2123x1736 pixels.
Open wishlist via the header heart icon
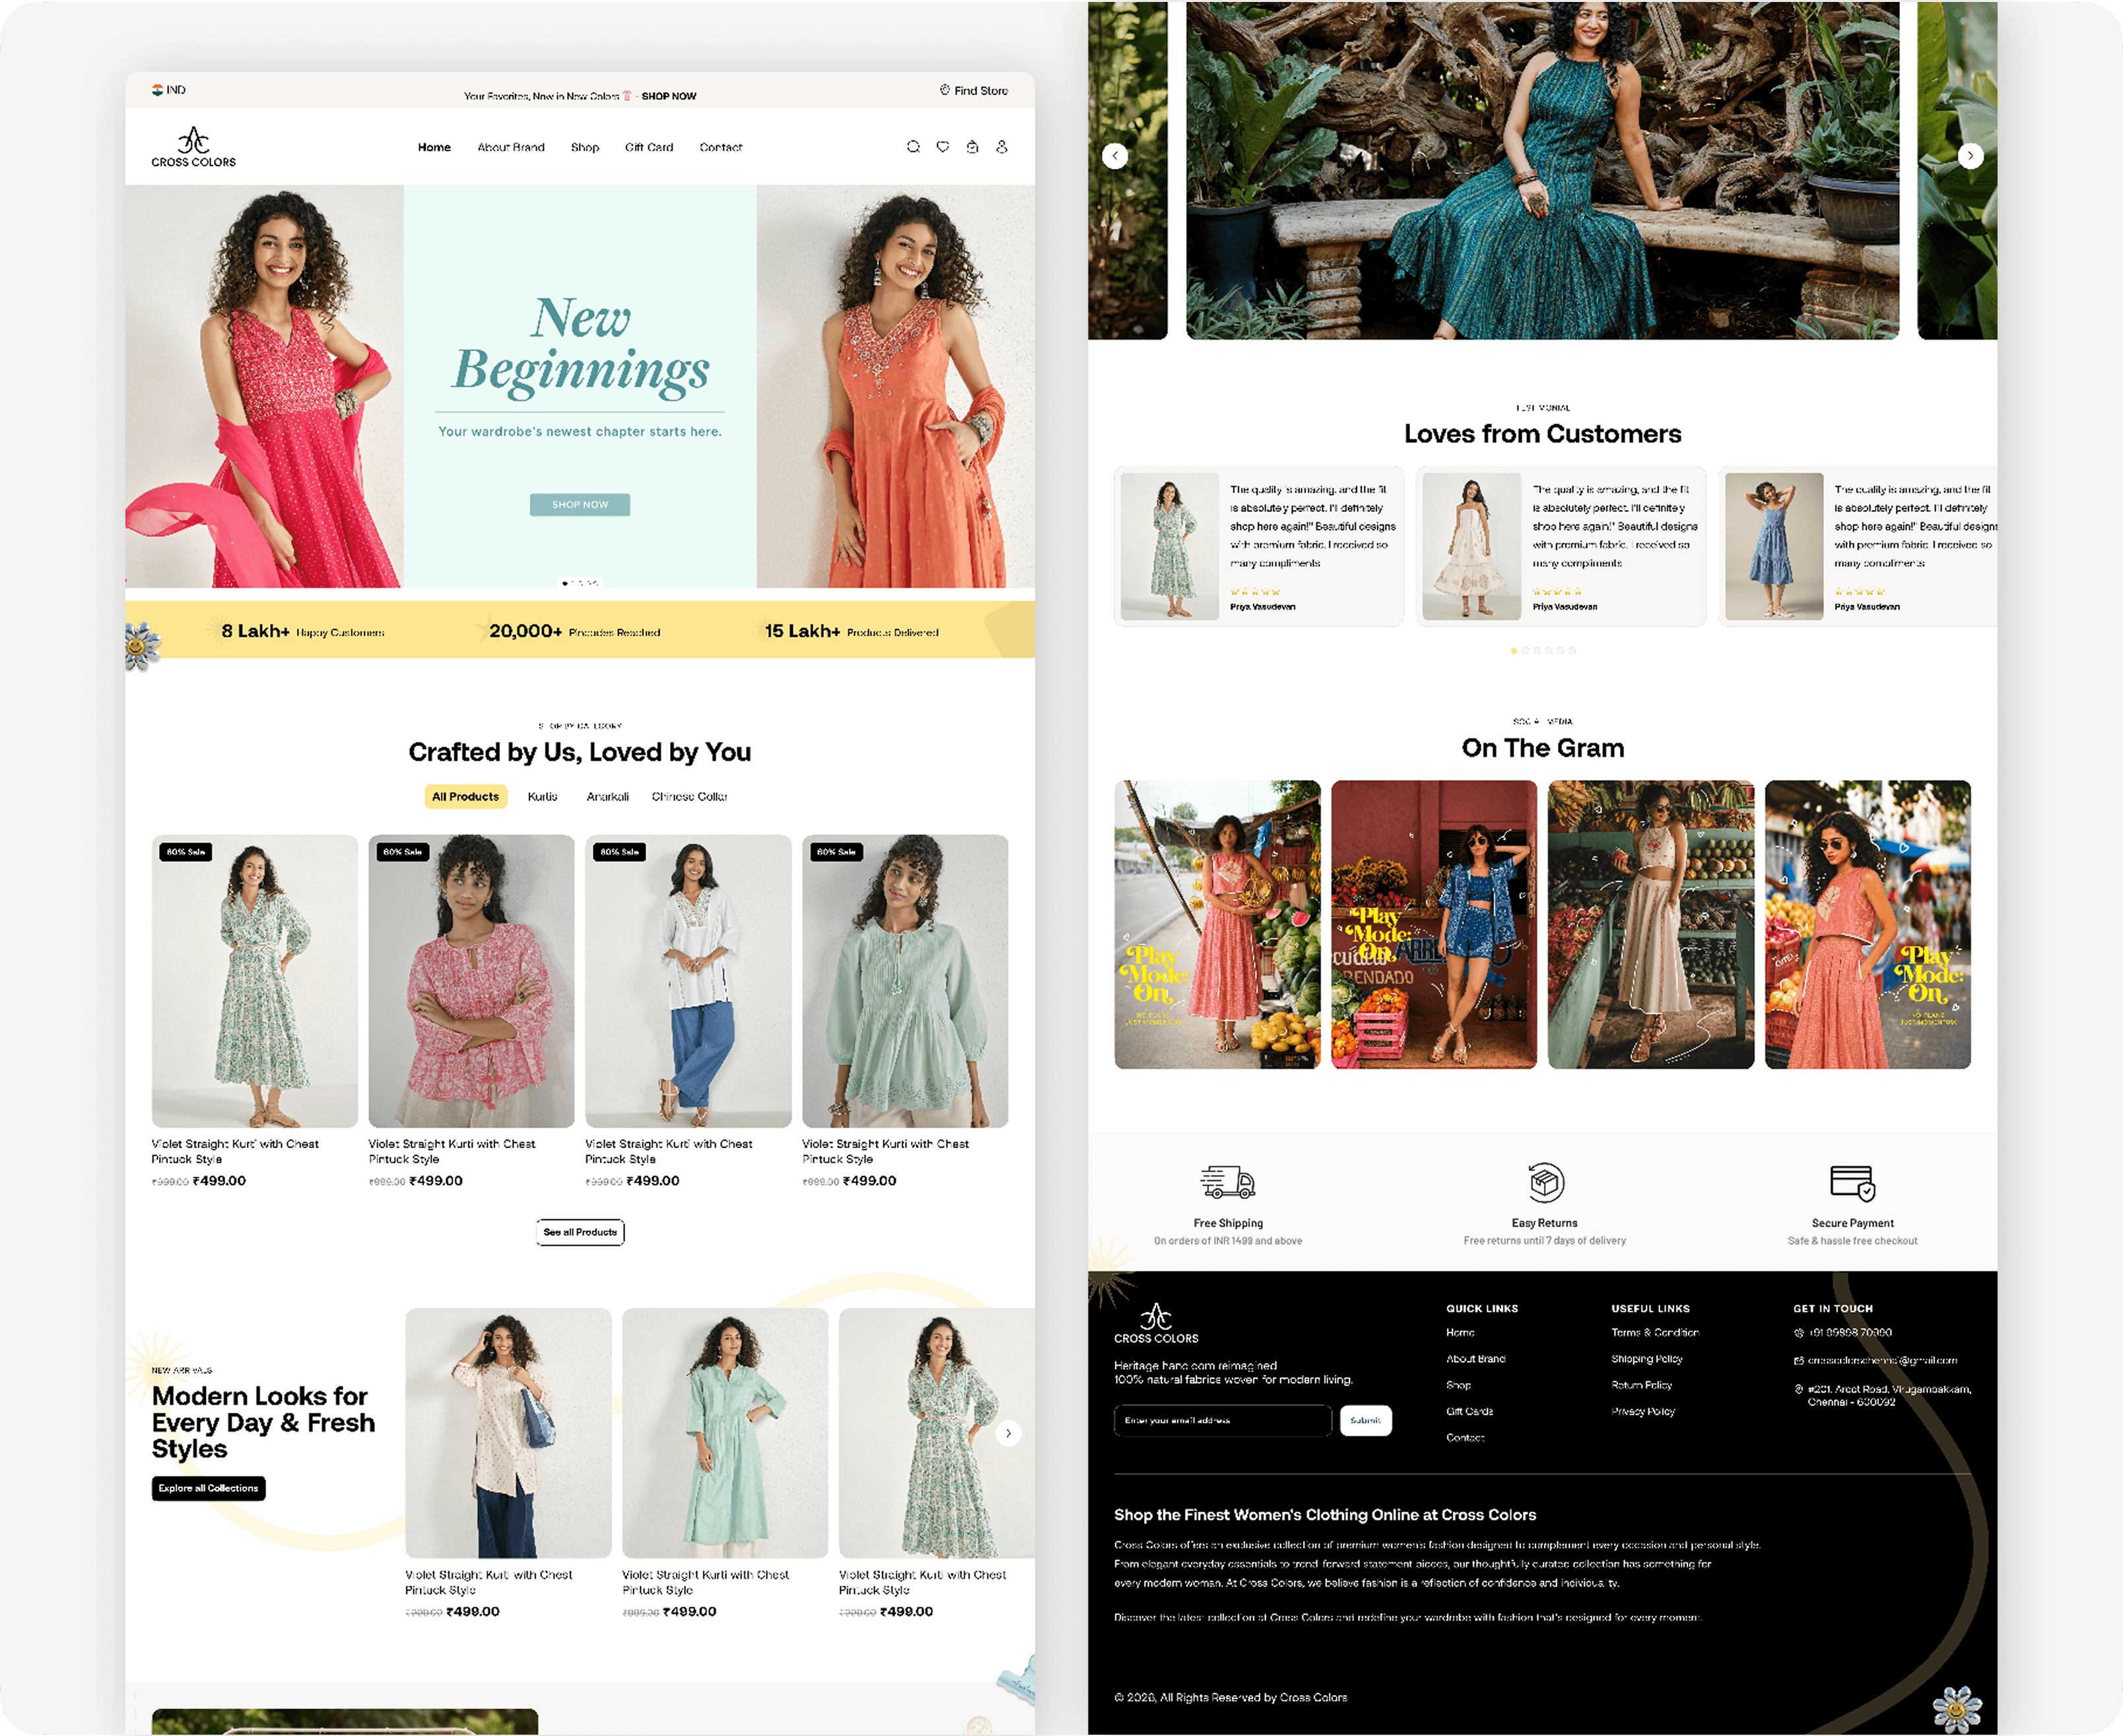pyautogui.click(x=943, y=147)
